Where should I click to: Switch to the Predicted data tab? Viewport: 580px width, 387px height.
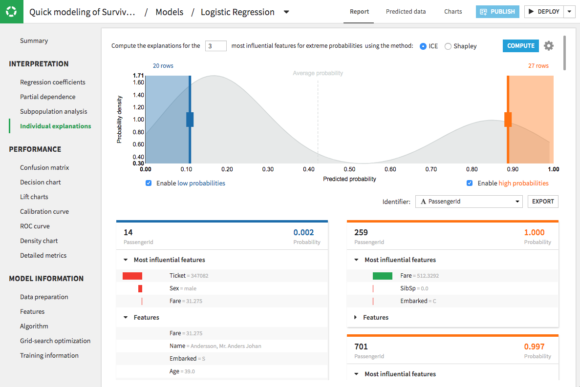406,12
